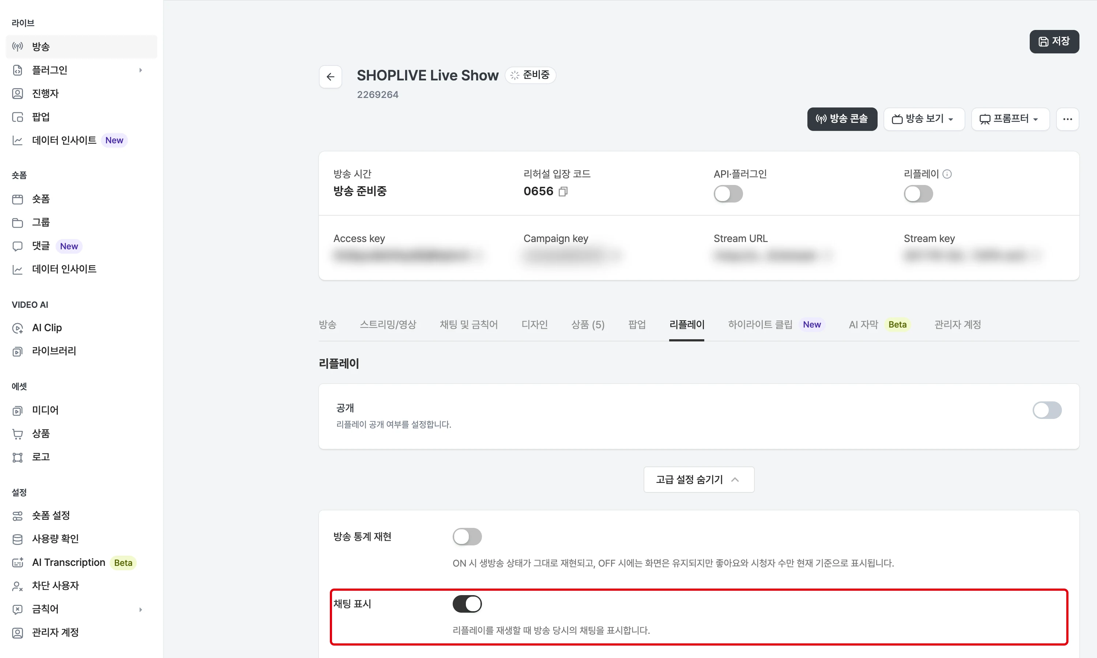Click the 저장 save button
Image resolution: width=1097 pixels, height=658 pixels.
click(x=1054, y=42)
